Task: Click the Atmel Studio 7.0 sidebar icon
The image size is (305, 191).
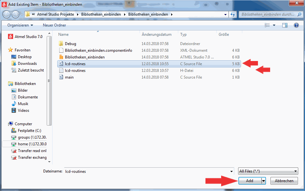Action: [x=10, y=37]
